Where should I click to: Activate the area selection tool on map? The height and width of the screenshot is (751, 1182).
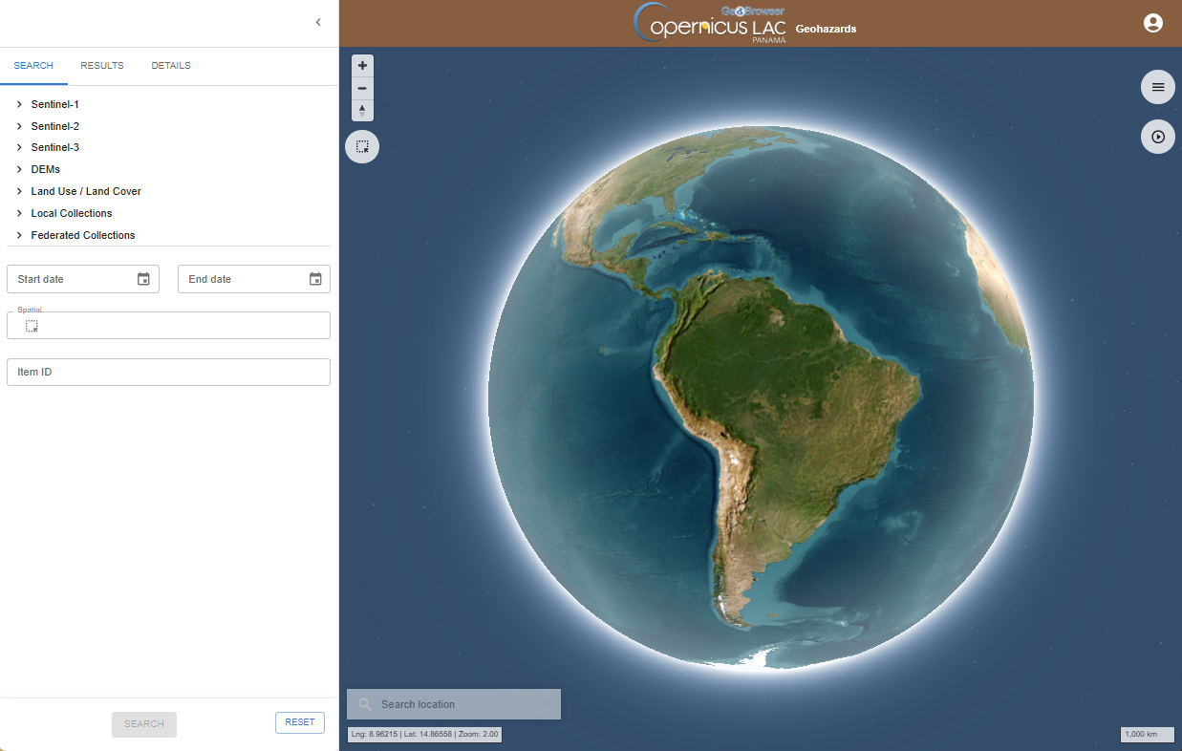click(x=362, y=147)
